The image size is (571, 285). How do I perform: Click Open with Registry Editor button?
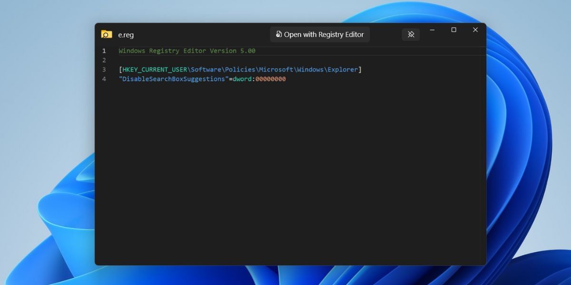click(x=320, y=34)
